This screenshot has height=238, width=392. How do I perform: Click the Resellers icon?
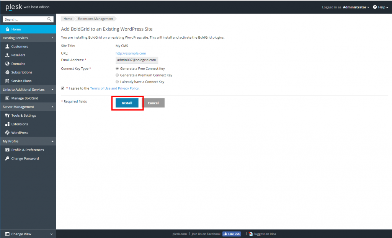(x=7, y=55)
